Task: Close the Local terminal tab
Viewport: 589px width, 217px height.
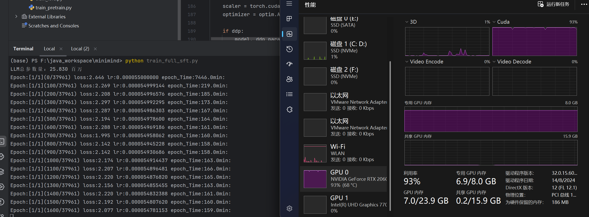Action: (61, 49)
